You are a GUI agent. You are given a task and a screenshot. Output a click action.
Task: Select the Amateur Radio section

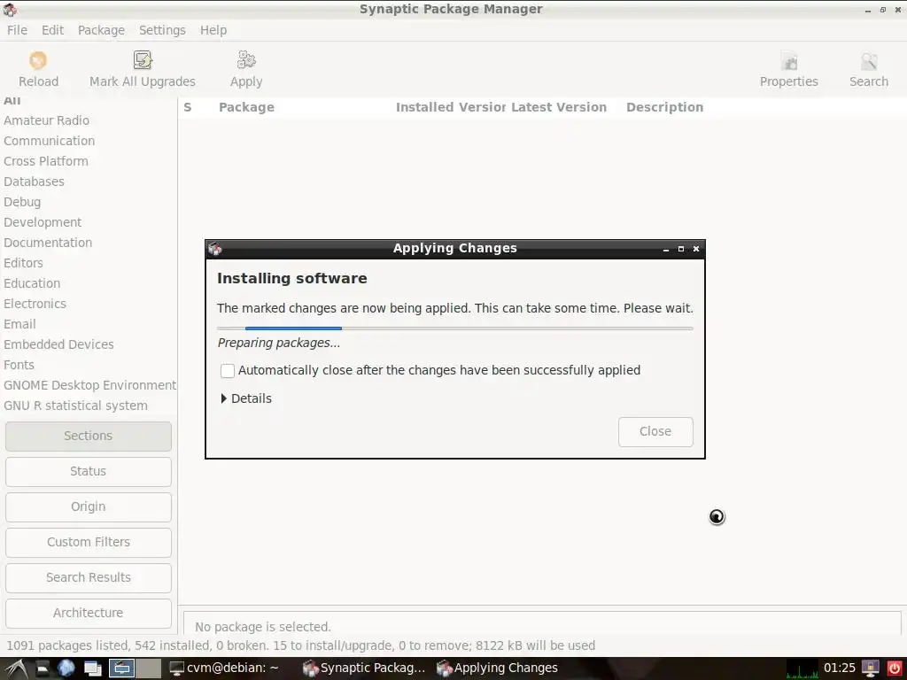coord(46,120)
